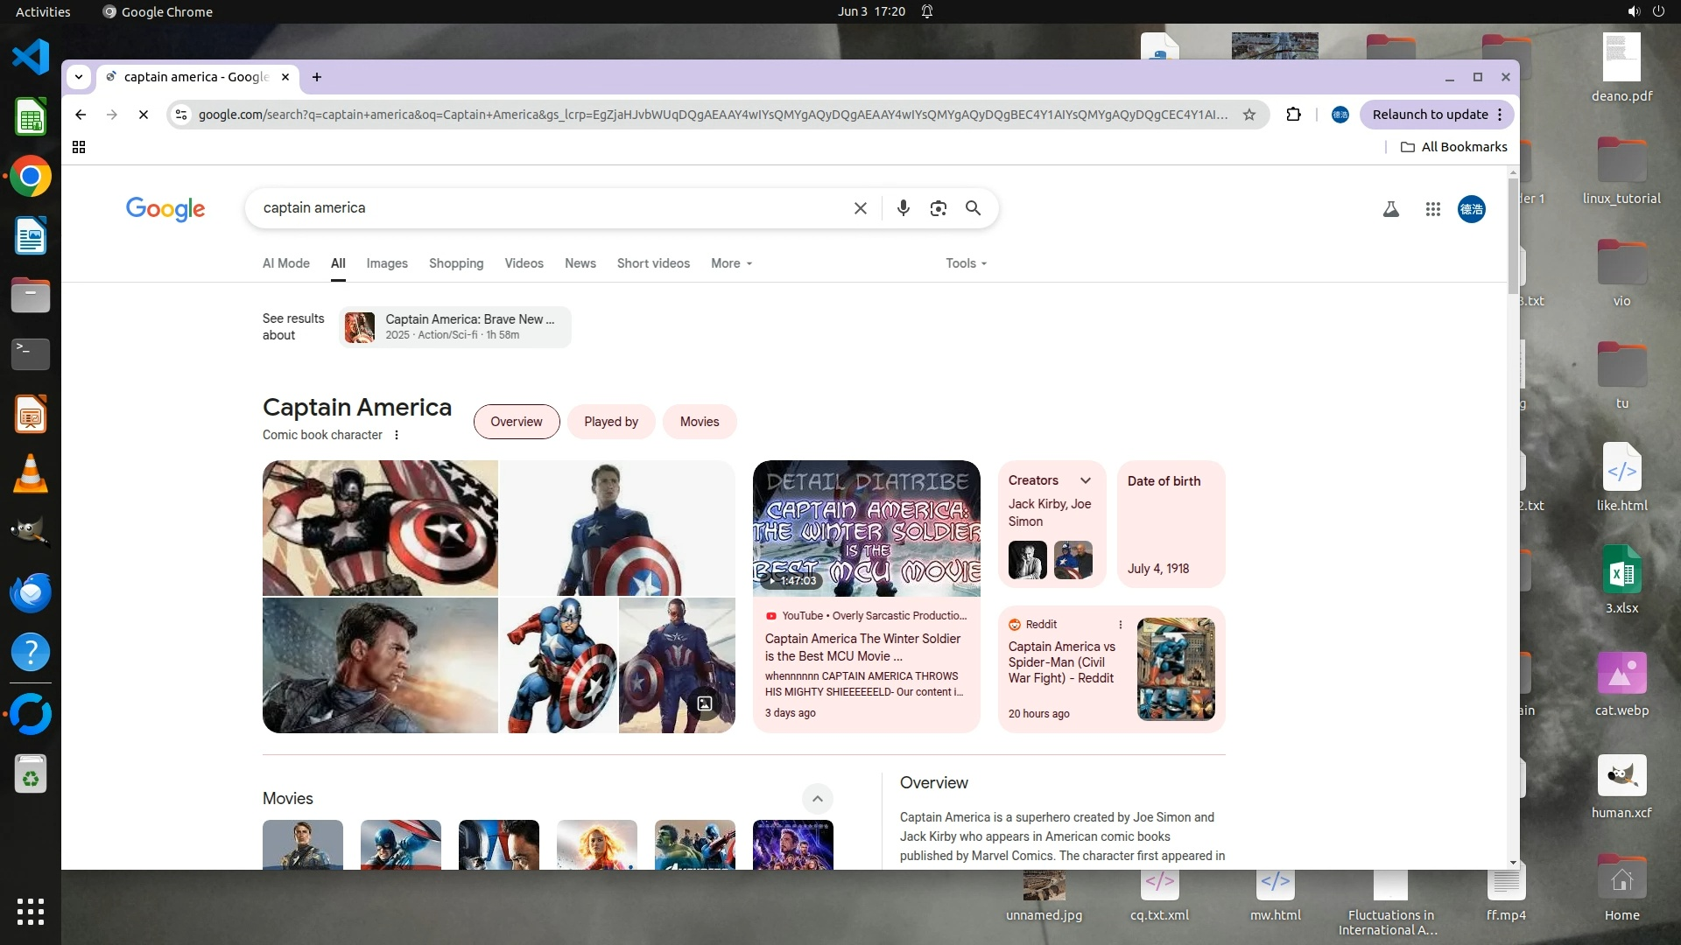Expand the More search categories dropdown
Image resolution: width=1681 pixels, height=945 pixels.
tap(731, 263)
